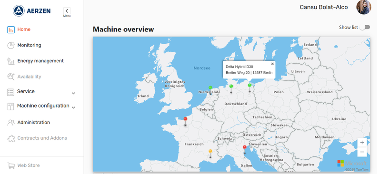Image resolution: width=379 pixels, height=174 pixels.
Task: Click the Contracts und Addons puzzle icon
Action: click(11, 138)
